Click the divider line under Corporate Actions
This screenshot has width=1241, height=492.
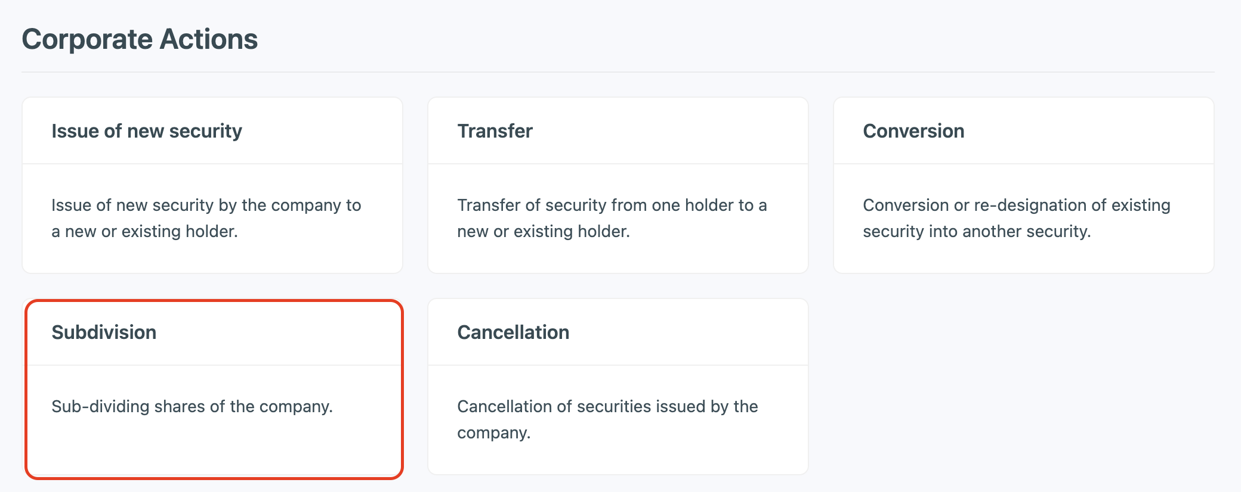(x=618, y=72)
